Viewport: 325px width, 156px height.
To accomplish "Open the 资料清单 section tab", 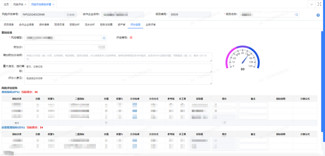I will 44,24.
